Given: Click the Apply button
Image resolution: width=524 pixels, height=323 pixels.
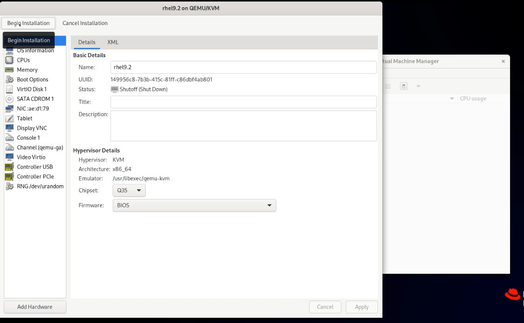Looking at the screenshot, I should (362, 306).
